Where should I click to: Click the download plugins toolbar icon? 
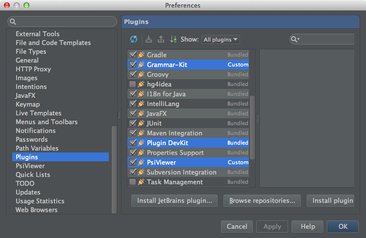click(x=148, y=39)
